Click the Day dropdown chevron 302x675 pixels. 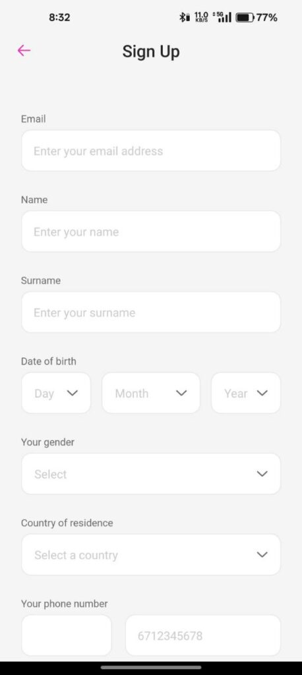(x=73, y=393)
